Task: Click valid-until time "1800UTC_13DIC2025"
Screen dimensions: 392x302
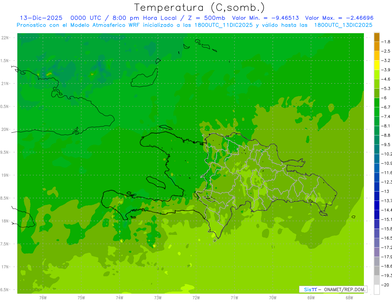Action: point(343,25)
